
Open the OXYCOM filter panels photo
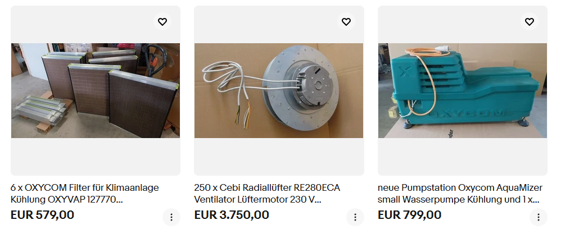pos(96,90)
